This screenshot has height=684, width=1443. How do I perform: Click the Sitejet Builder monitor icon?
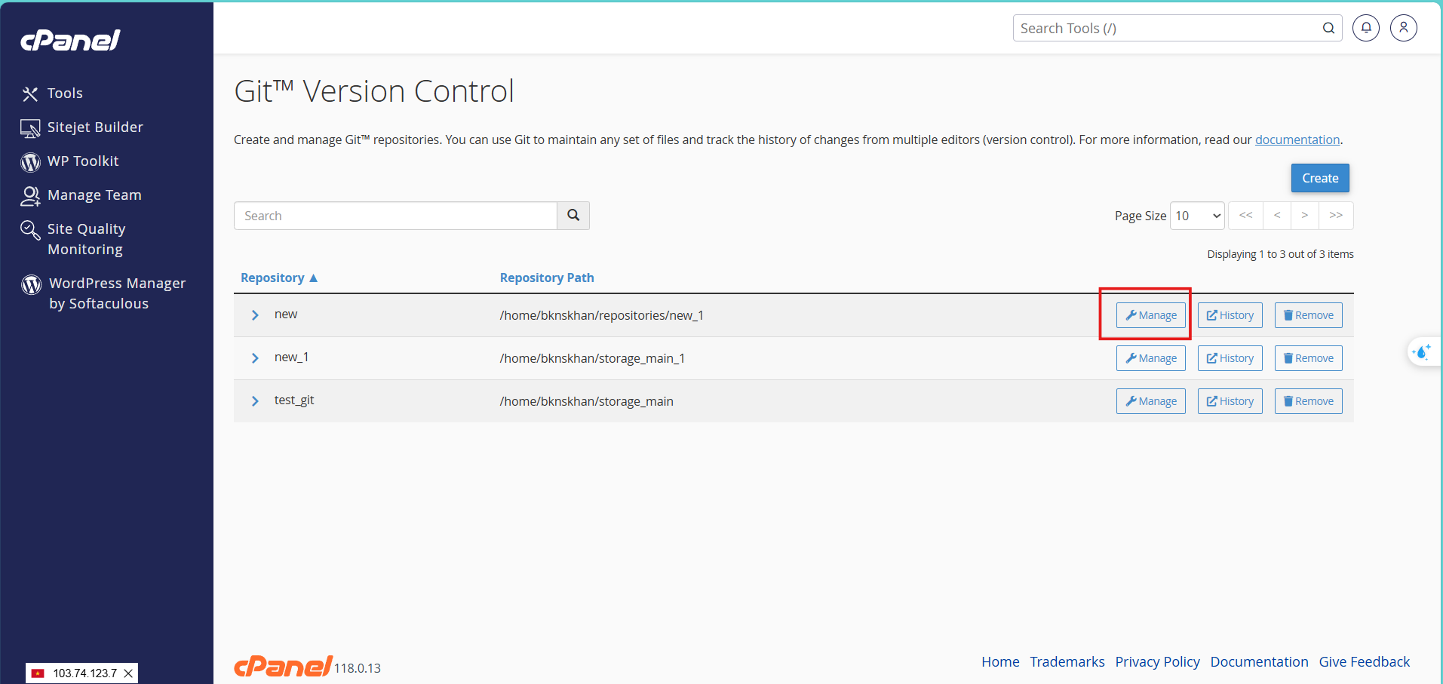[x=30, y=128]
